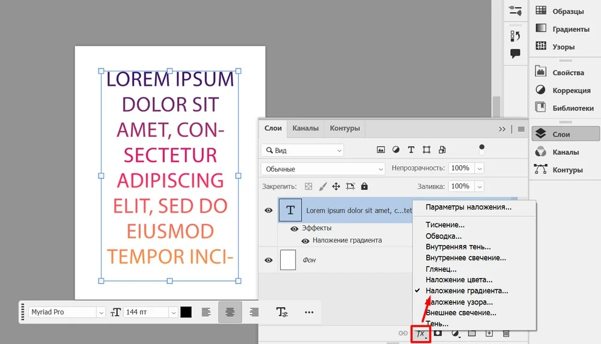Align text right in the floating toolbar
This screenshot has width=601, height=344.
(x=254, y=312)
